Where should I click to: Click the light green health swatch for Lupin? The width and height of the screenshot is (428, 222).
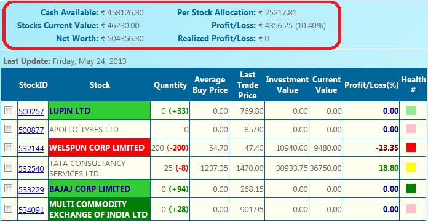pyautogui.click(x=411, y=111)
